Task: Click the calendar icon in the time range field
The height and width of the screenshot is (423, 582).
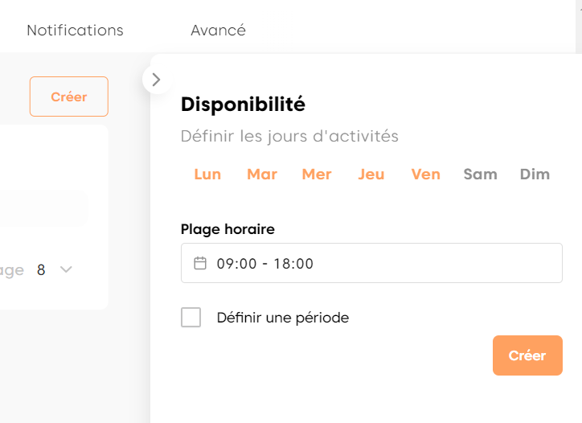Action: coord(200,263)
